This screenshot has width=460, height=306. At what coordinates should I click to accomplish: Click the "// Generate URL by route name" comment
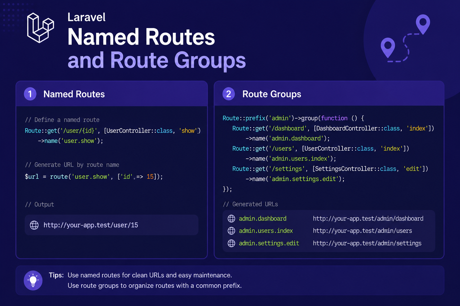point(72,165)
